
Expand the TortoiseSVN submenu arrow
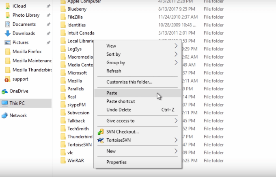coord(176,140)
